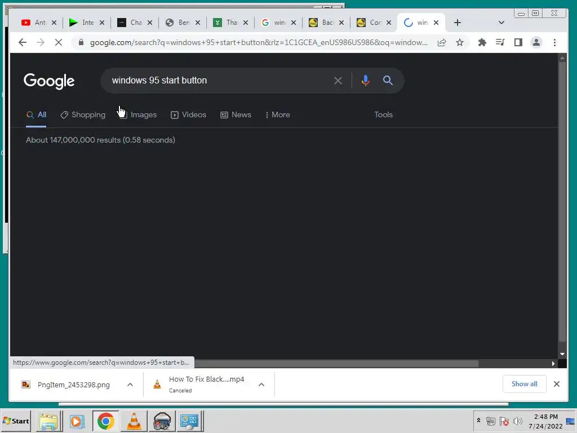Click the horizontal scrollbar right arrow
The height and width of the screenshot is (433, 577).
tap(553, 364)
